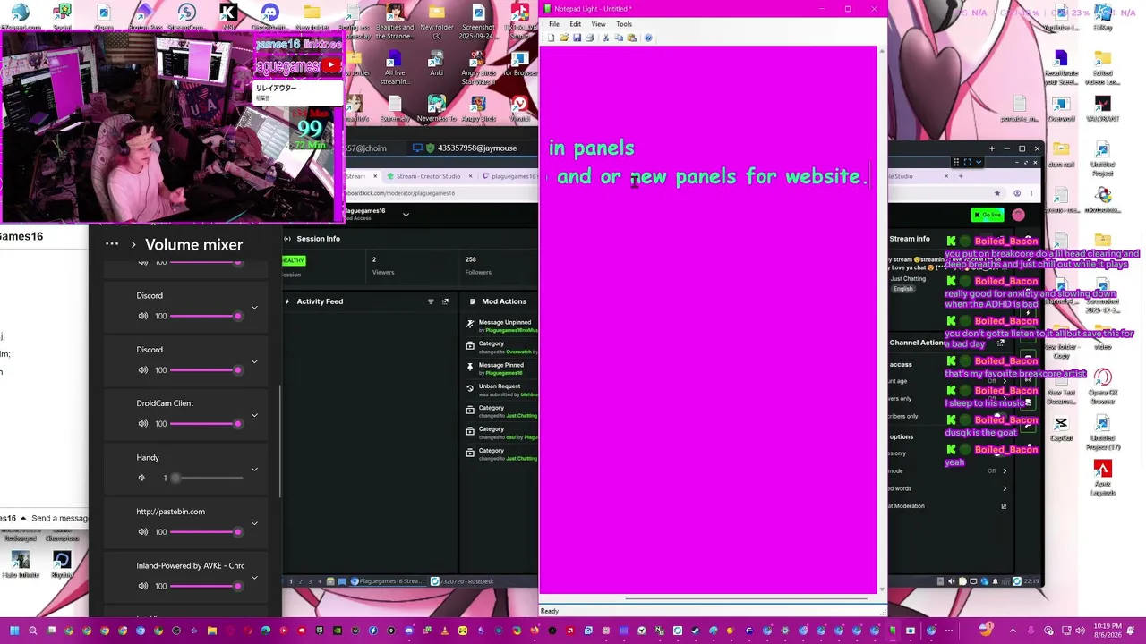Viewport: 1146px width, 644px height.
Task: Click the pink profile avatar beside Go live
Action: pos(1019,215)
